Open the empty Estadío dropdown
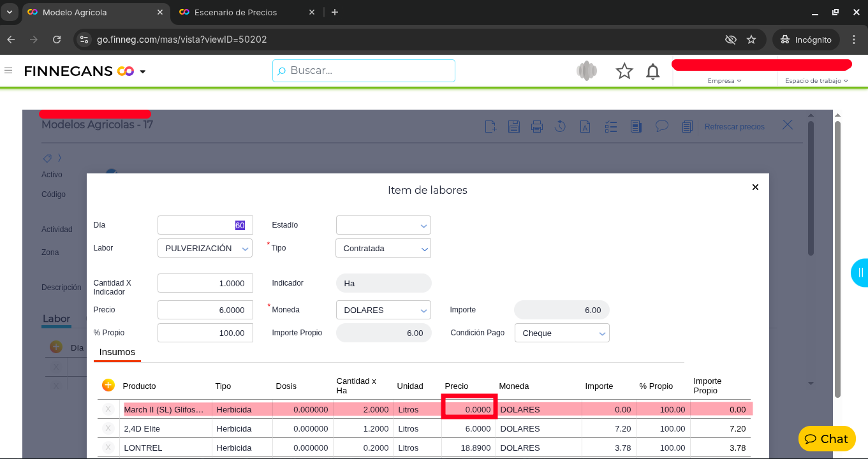Screen dimensions: 868x459 coord(383,225)
